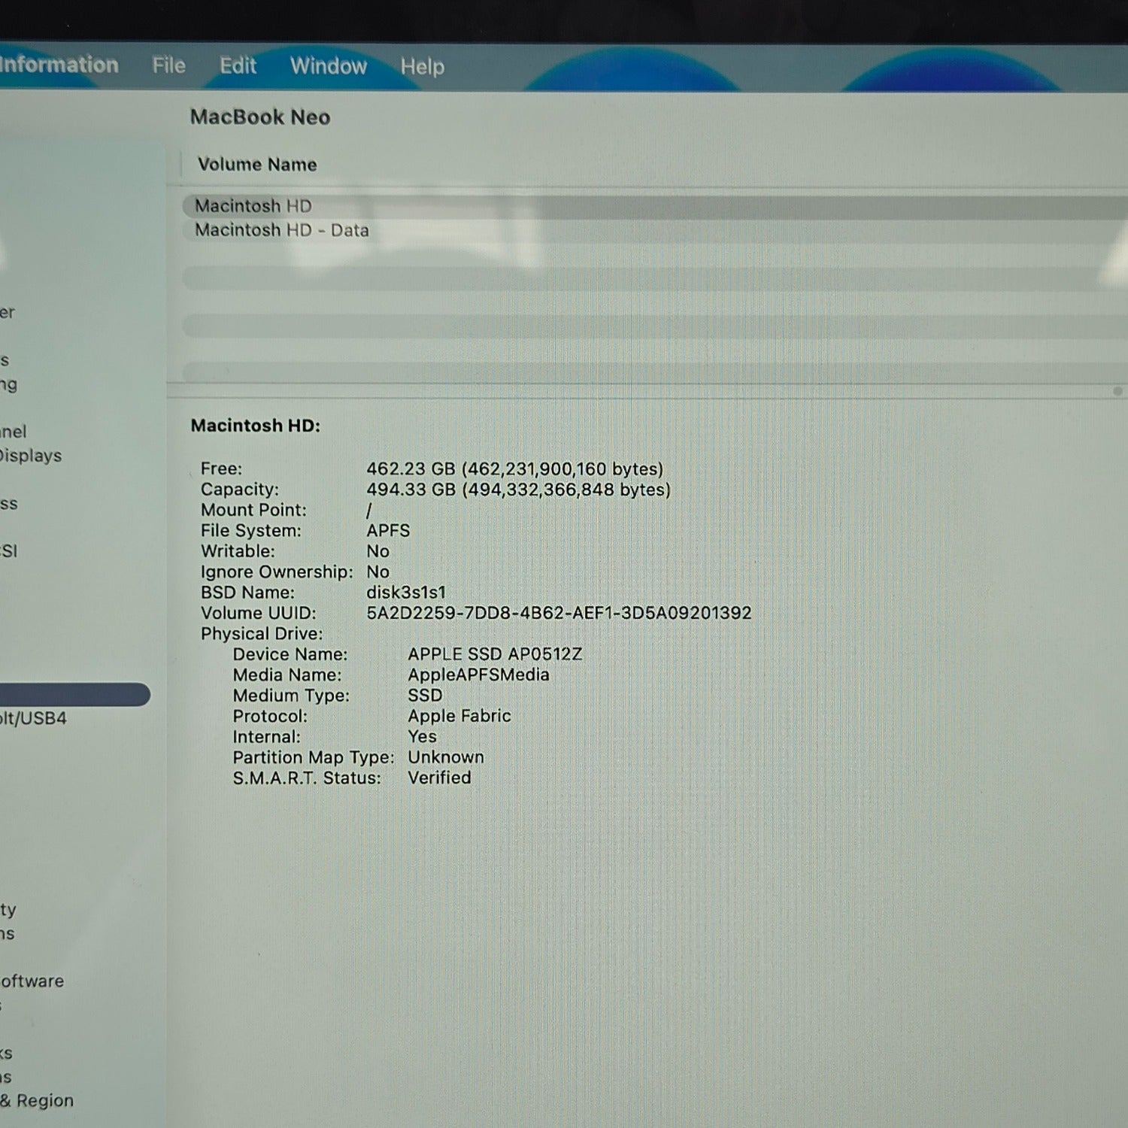The height and width of the screenshot is (1128, 1128).
Task: Click the 'S.M.A.R.T. Status:' label
Action: 307,778
